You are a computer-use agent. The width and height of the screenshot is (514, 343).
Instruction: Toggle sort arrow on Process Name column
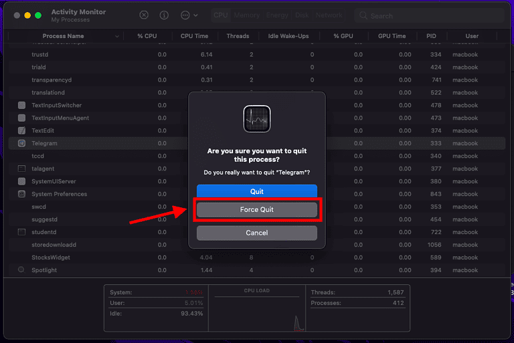click(118, 36)
